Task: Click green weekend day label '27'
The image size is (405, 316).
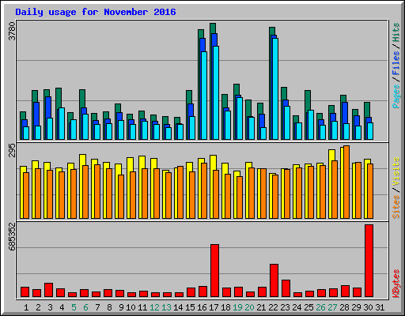Action: (x=332, y=307)
